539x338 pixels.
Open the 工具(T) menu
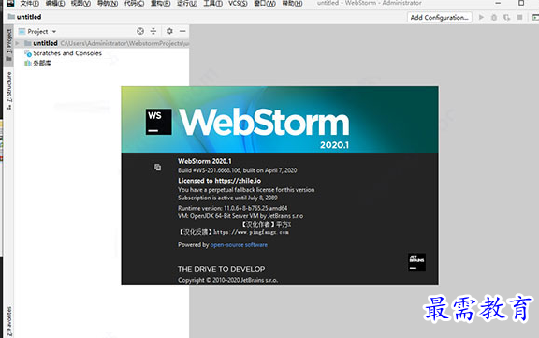[212, 4]
